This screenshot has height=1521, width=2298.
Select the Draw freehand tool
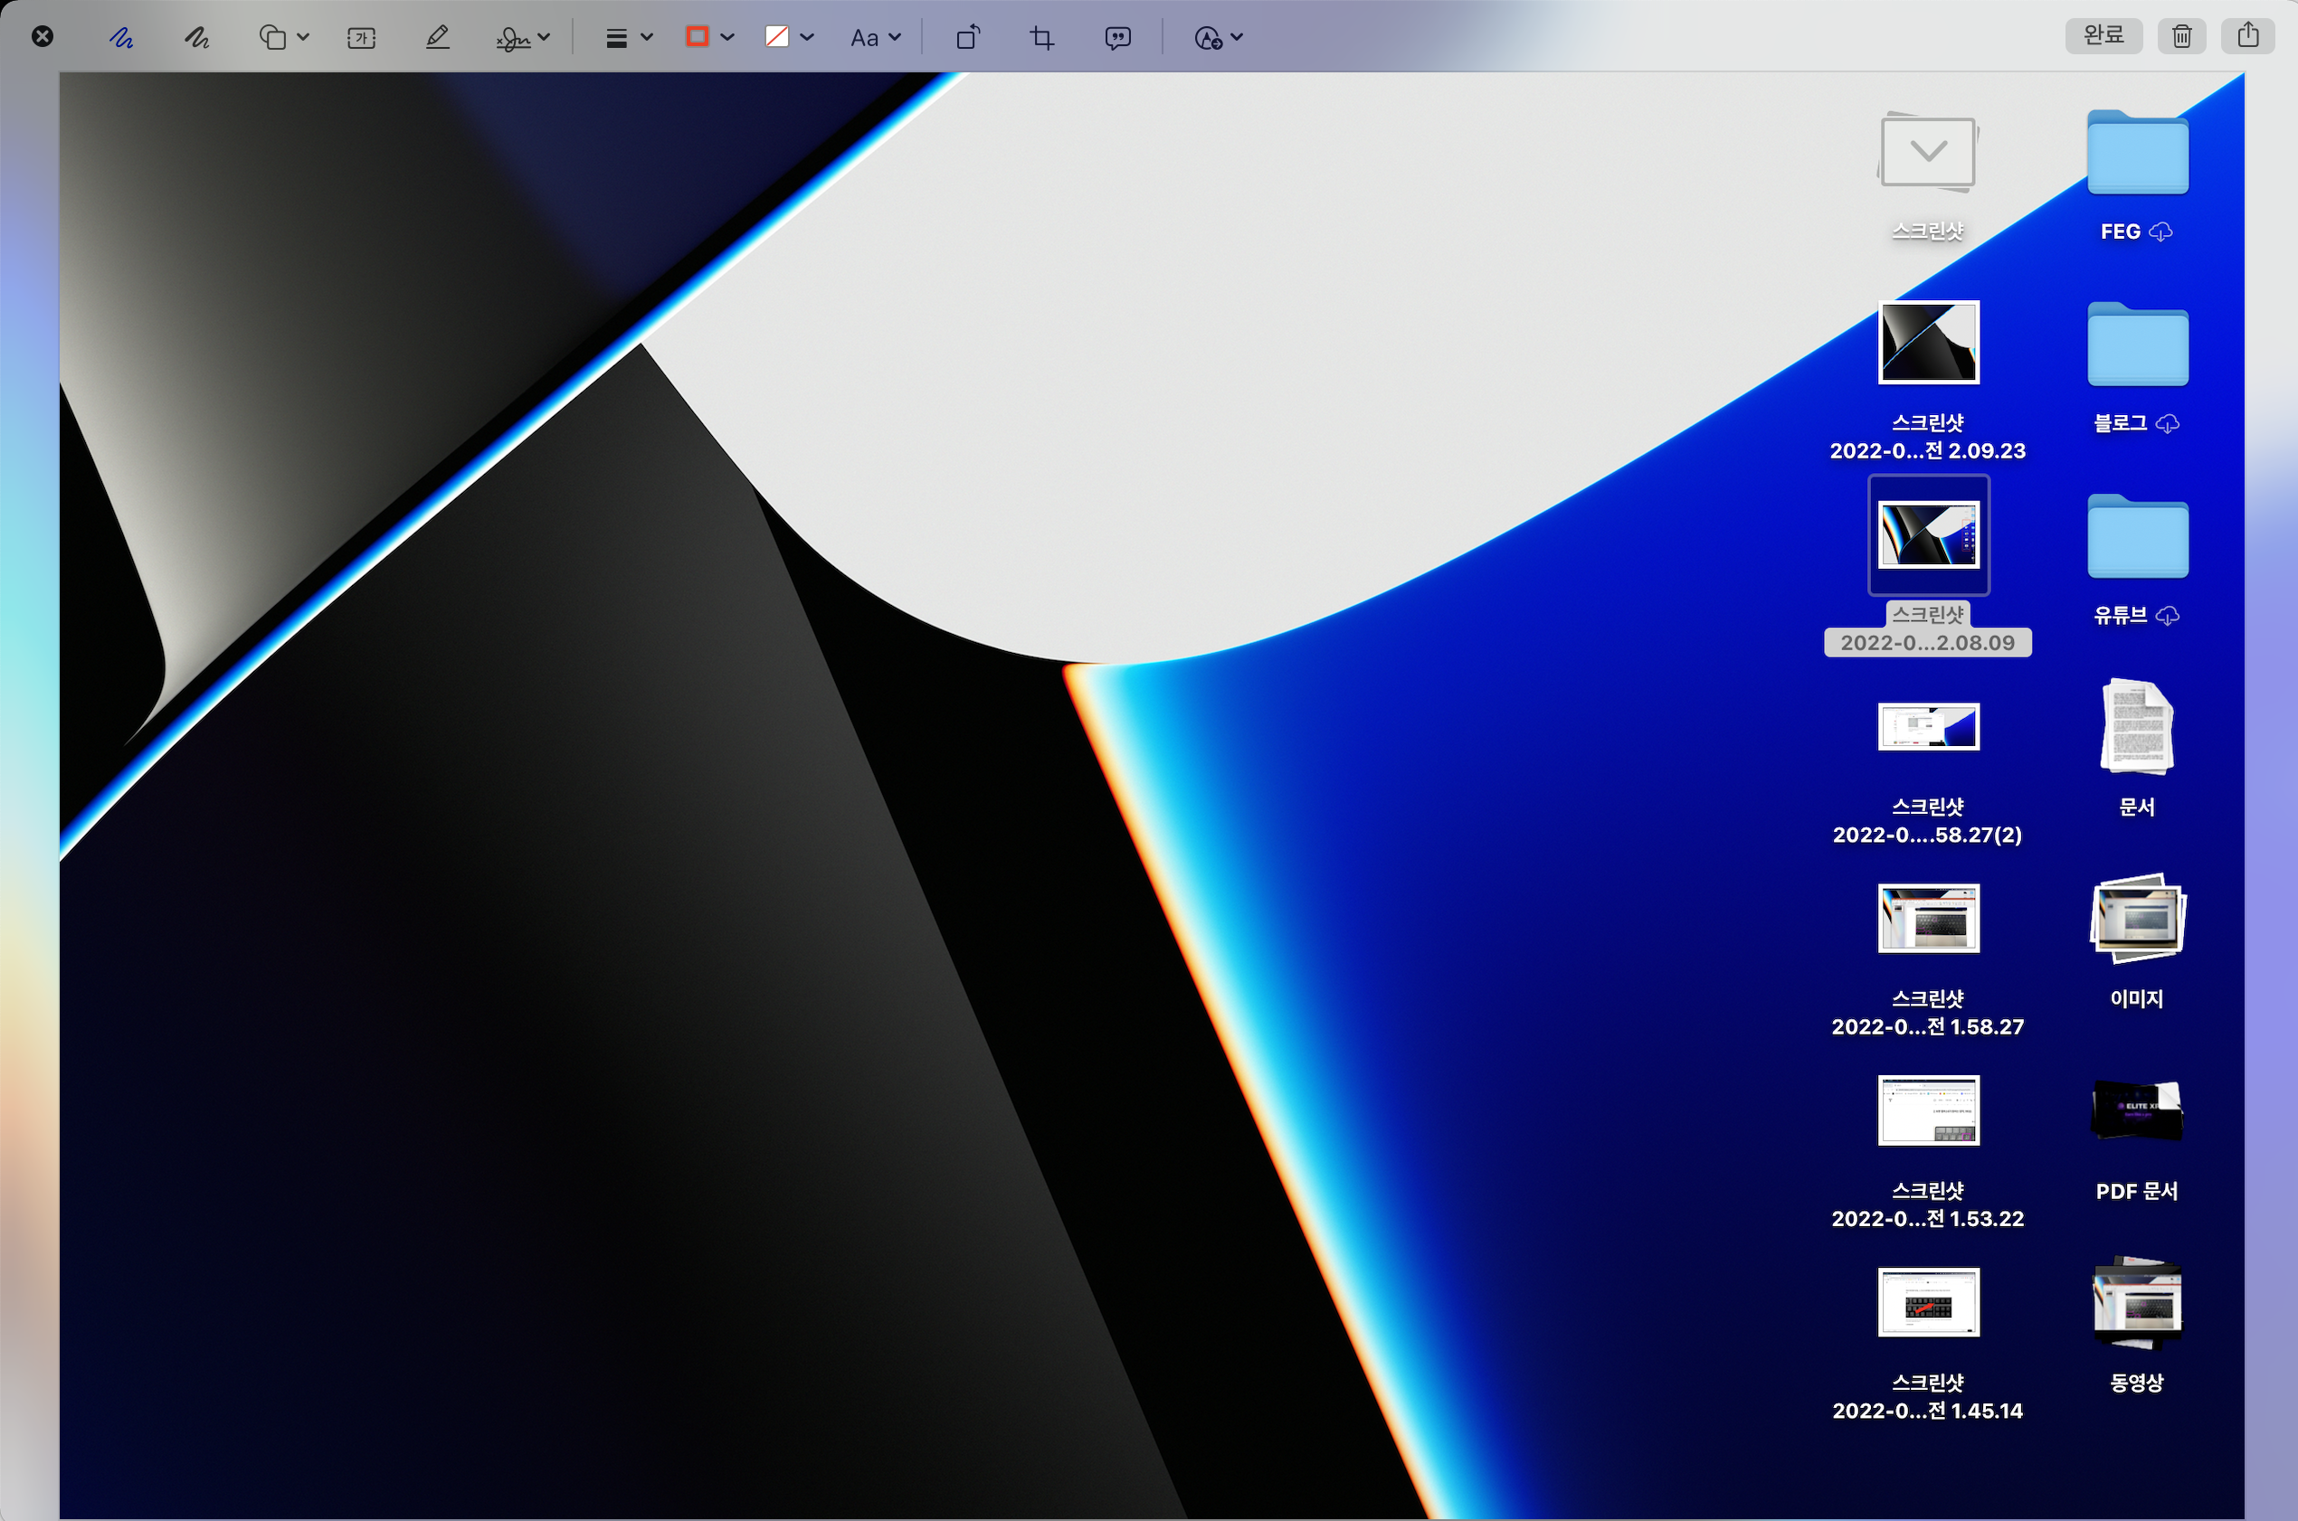(197, 38)
